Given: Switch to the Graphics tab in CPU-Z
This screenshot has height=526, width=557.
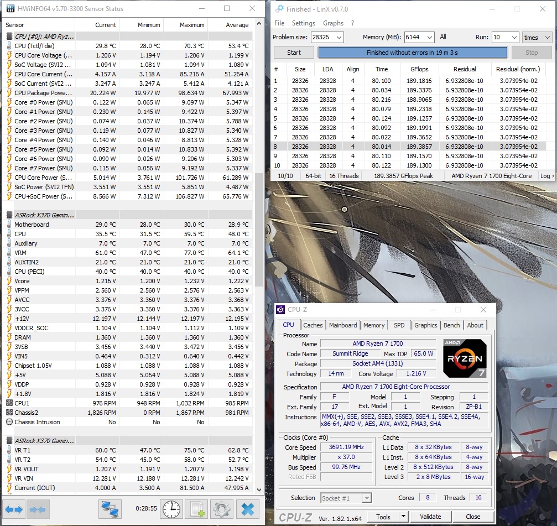Looking at the screenshot, I should tap(425, 325).
